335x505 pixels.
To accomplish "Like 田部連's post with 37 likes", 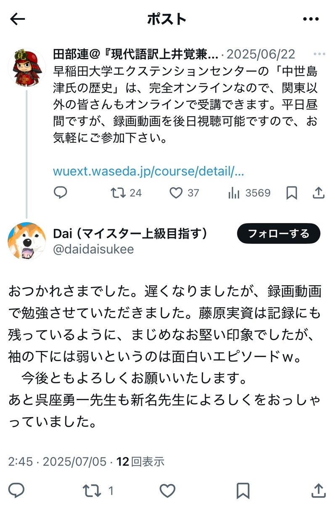I will point(184,193).
